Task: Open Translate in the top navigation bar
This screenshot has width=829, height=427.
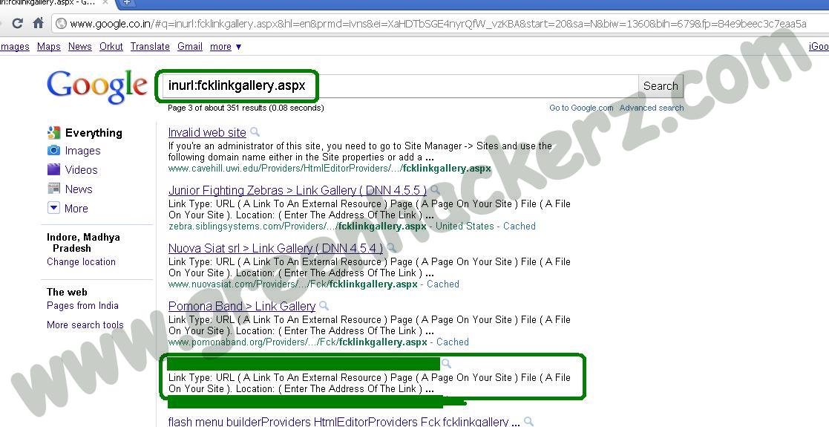Action: pos(150,47)
